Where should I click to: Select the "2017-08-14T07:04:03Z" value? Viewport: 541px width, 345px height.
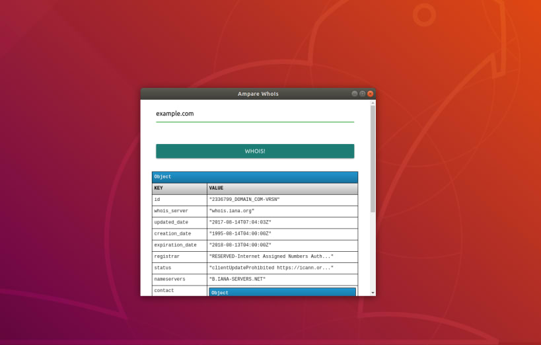pyautogui.click(x=282, y=223)
